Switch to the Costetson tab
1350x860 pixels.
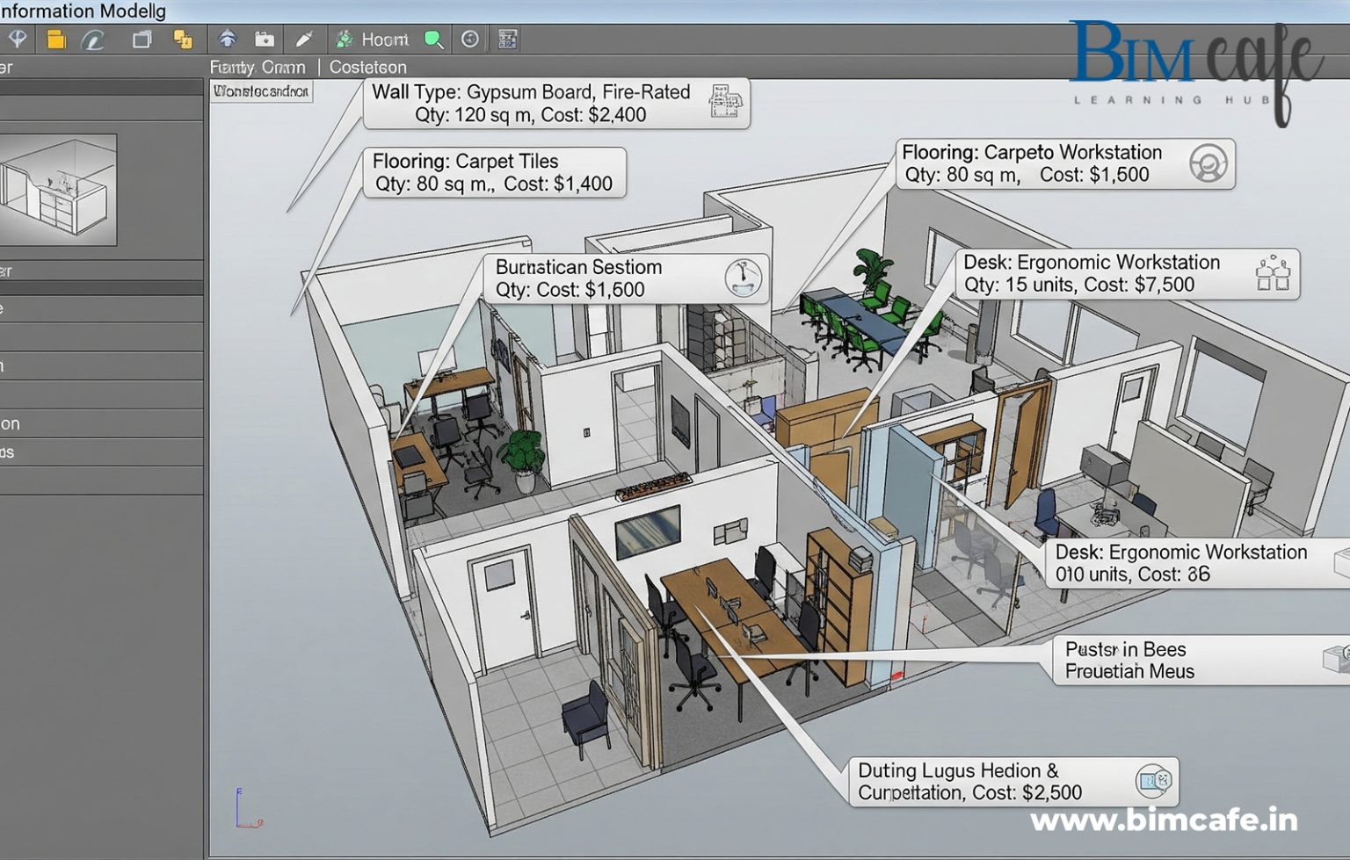(367, 67)
